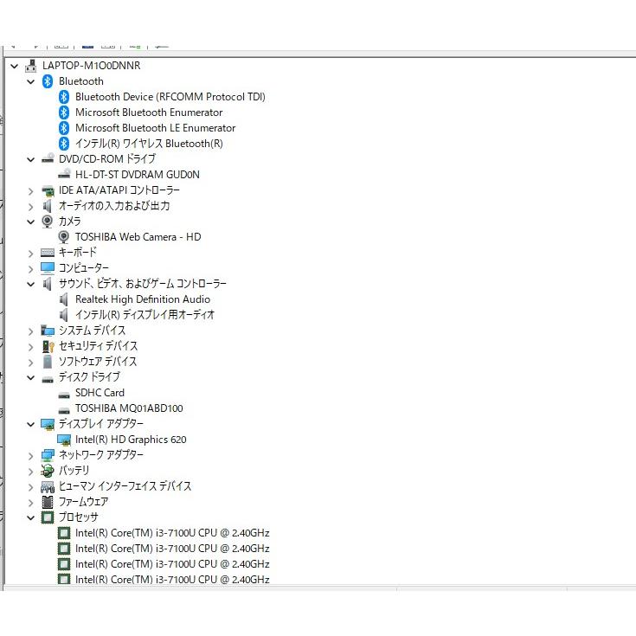Click the computer icon beside LAPTOP-M1O0DNNR
The width and height of the screenshot is (636, 636).
(31, 66)
